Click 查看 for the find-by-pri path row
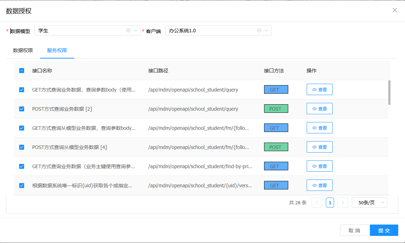This screenshot has height=243, width=405. coord(319,166)
